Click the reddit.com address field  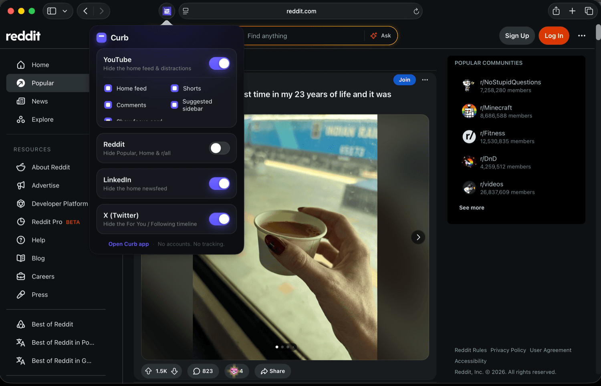301,11
